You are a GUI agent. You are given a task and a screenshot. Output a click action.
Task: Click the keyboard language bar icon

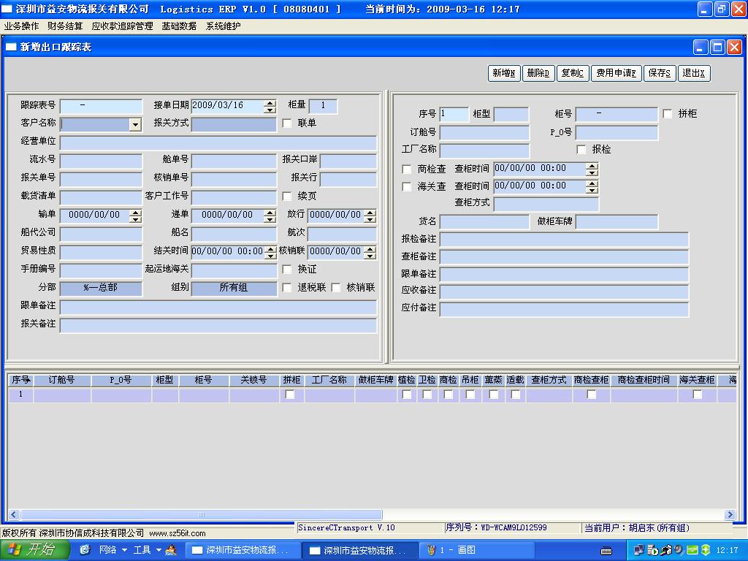tap(606, 550)
